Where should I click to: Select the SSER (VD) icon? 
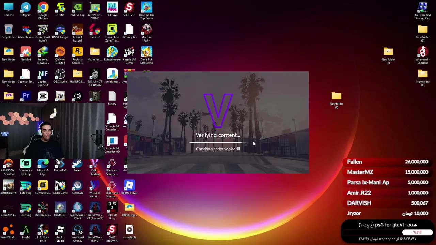point(129,10)
